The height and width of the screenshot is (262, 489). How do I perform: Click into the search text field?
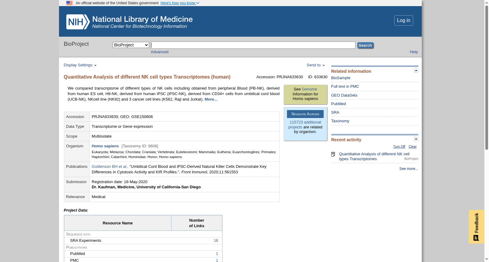253,45
